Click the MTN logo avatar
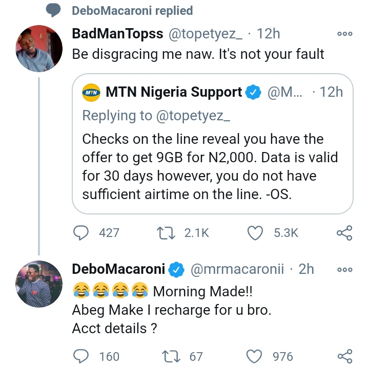Screen dimensions: 369x368 pyautogui.click(x=91, y=93)
